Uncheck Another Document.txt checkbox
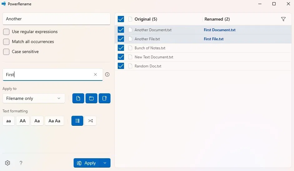Image resolution: width=294 pixels, height=171 pixels. click(x=121, y=30)
